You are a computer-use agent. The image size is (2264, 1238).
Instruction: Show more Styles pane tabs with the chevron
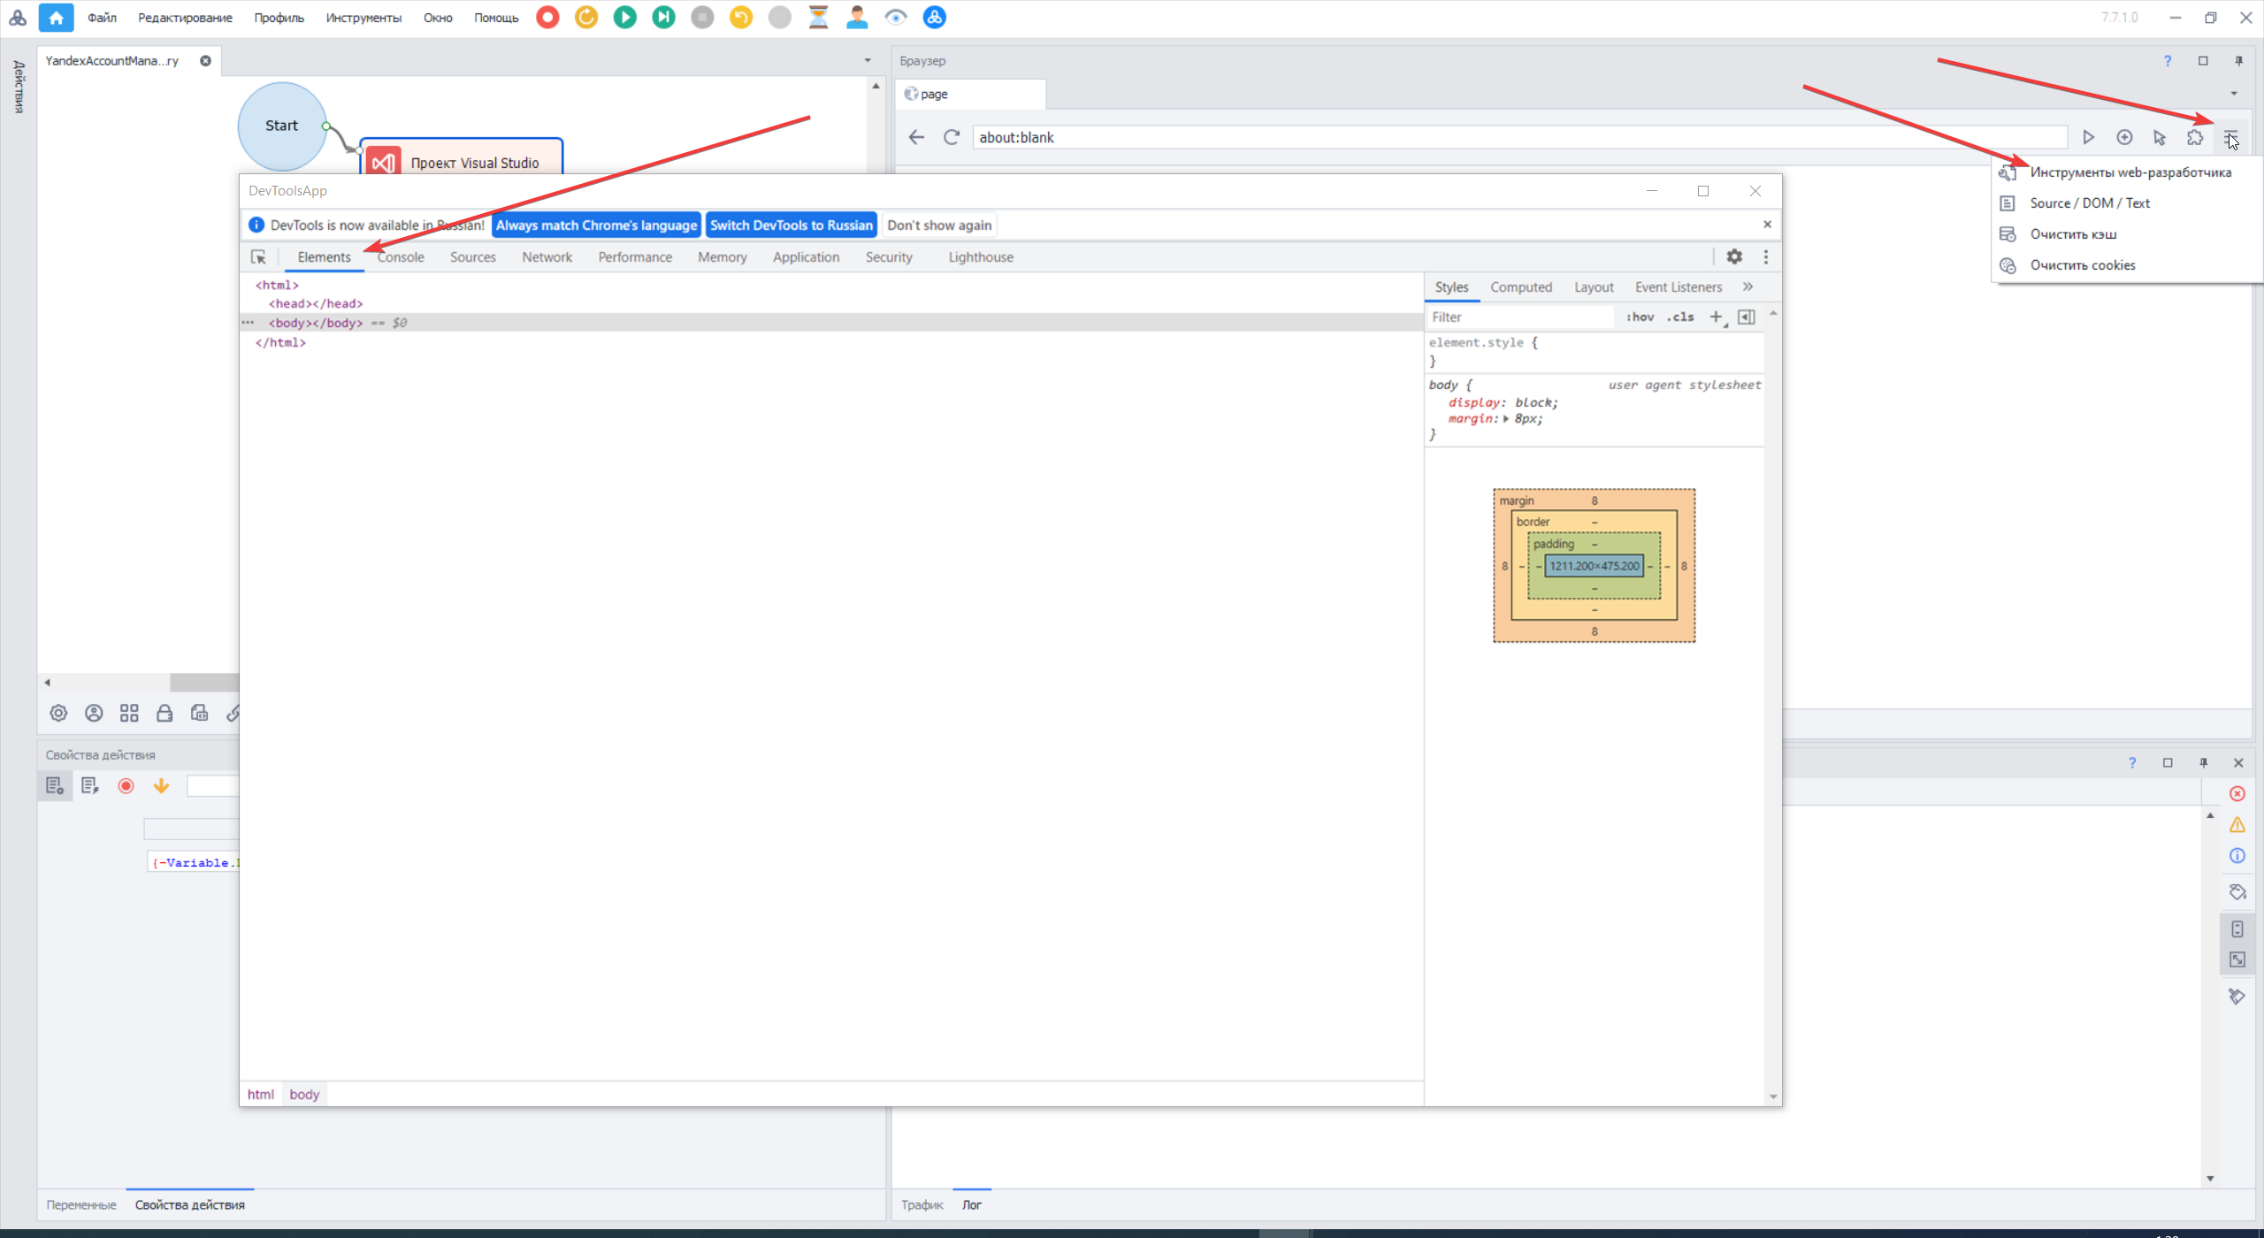[1748, 287]
